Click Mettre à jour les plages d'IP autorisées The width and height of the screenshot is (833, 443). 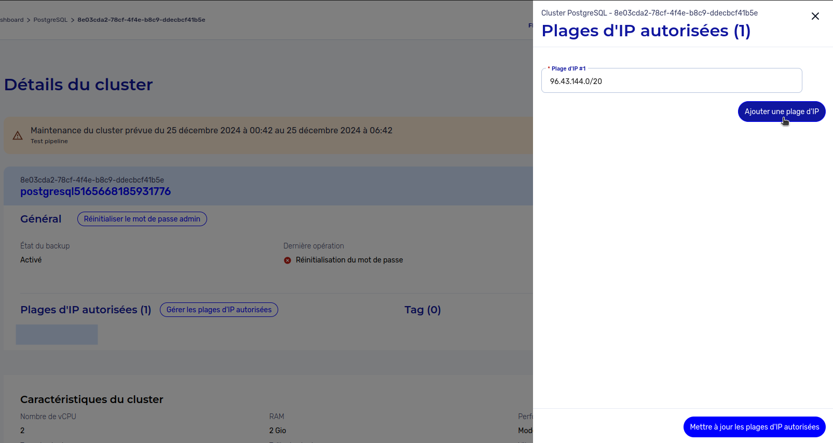click(x=754, y=427)
